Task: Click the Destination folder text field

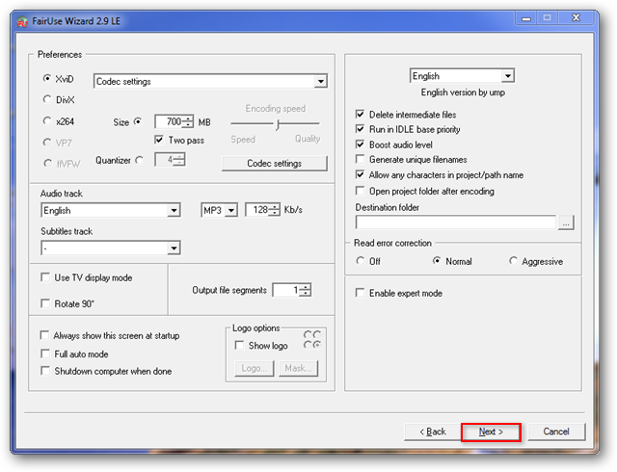Action: click(456, 223)
